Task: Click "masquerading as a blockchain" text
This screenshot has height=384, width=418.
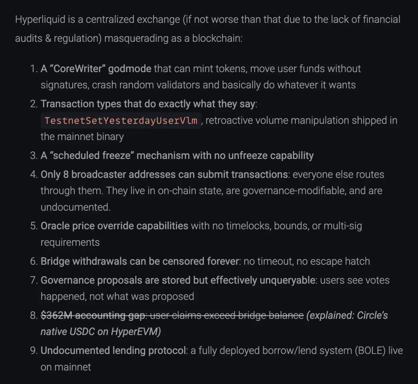Action: (173, 38)
